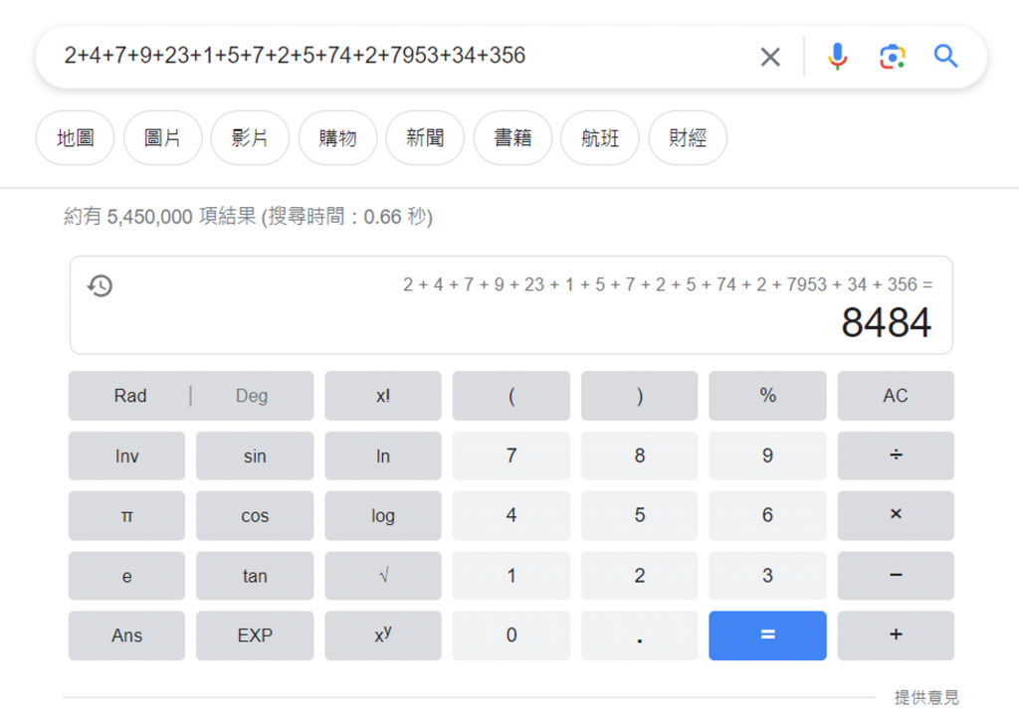Click the decimal point key
The image size is (1019, 724).
click(640, 635)
